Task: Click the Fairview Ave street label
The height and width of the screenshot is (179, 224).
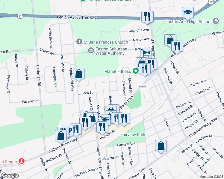Action: [x=126, y=144]
